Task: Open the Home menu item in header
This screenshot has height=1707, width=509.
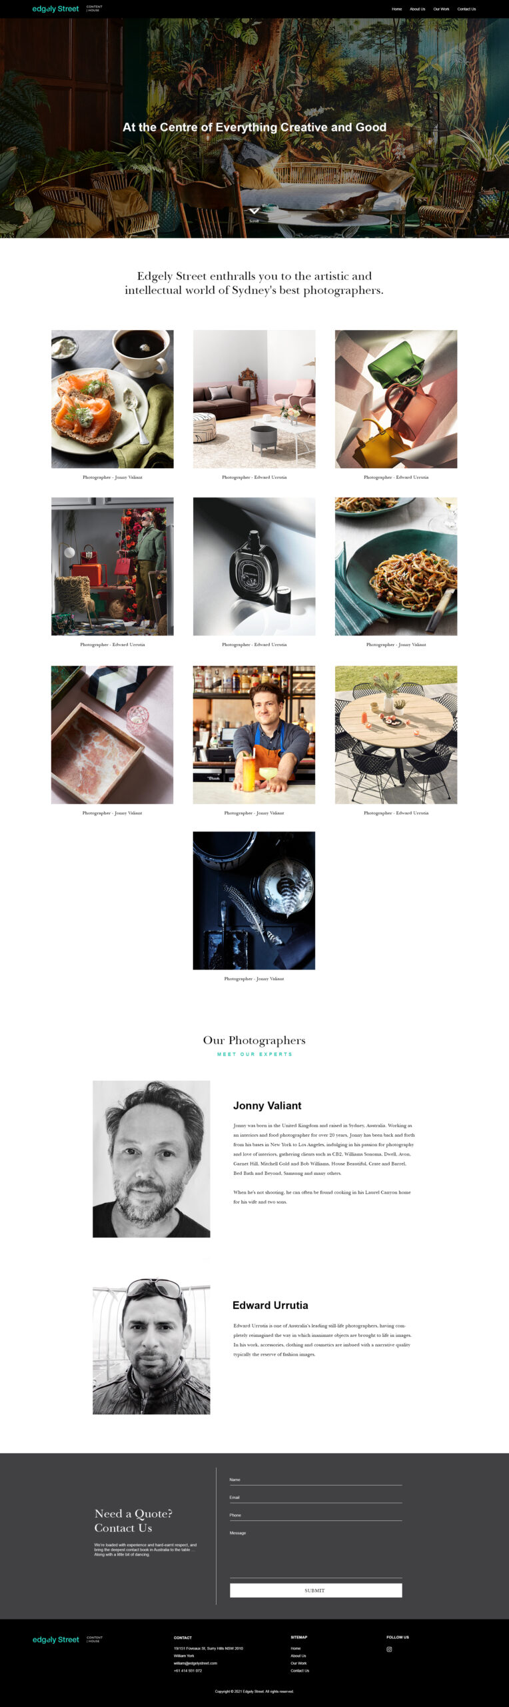Action: coord(396,9)
